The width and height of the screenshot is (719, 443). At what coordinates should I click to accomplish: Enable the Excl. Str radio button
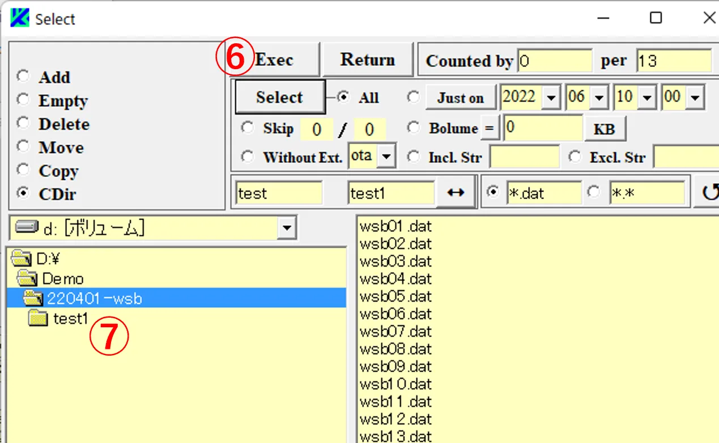tap(575, 156)
